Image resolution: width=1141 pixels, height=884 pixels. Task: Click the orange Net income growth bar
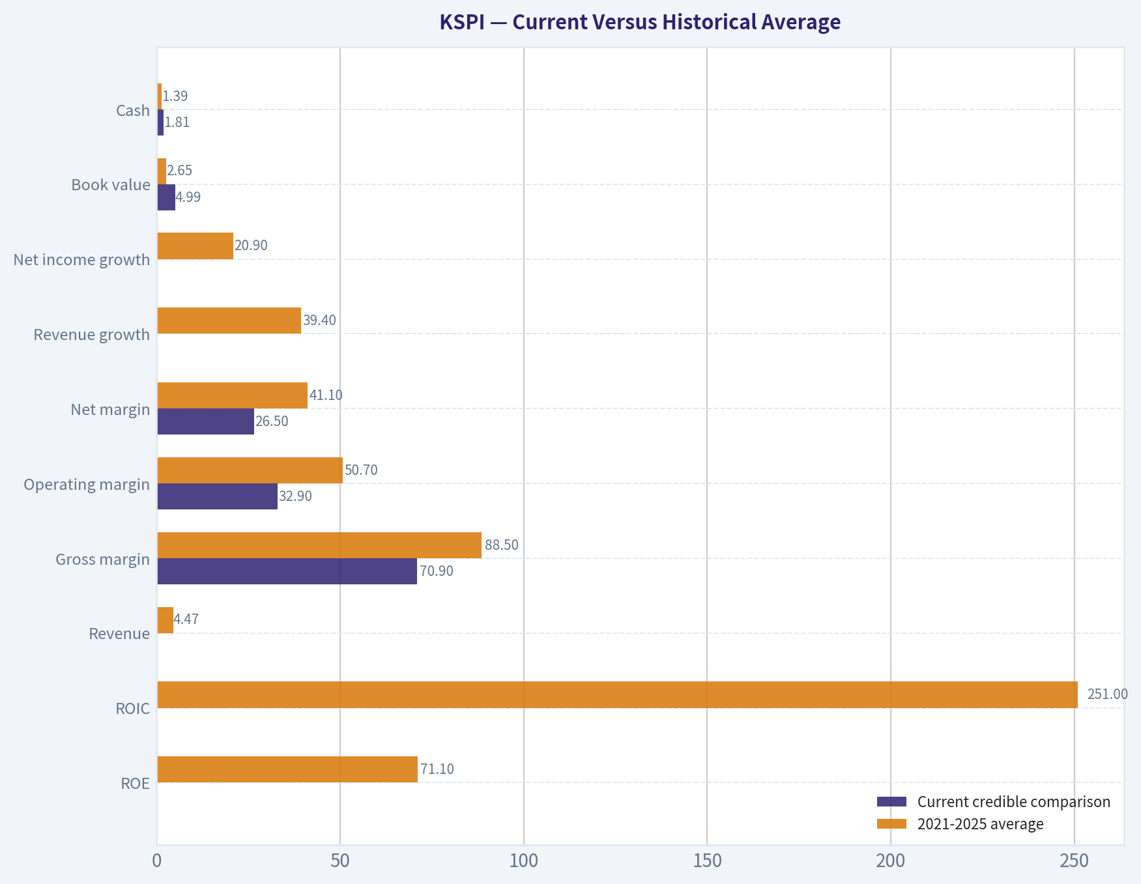(195, 246)
